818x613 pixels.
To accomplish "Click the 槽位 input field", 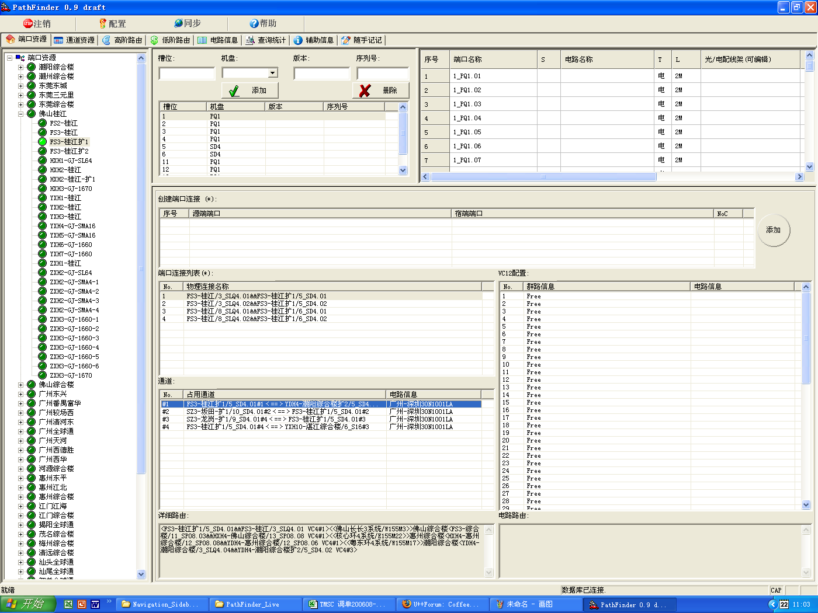I will pyautogui.click(x=187, y=74).
